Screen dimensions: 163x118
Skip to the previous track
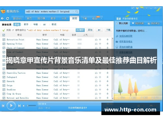pyautogui.click(x=3, y=106)
